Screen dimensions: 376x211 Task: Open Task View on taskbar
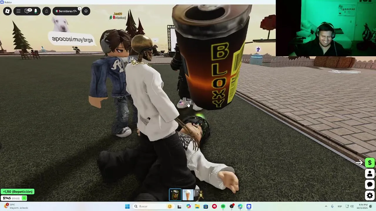(x=179, y=206)
